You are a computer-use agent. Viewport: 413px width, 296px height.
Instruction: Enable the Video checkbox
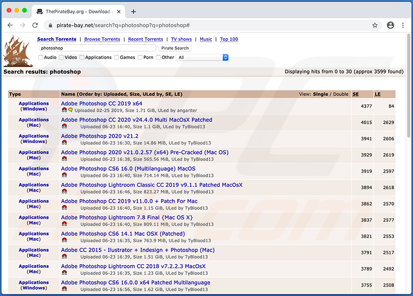click(x=61, y=57)
